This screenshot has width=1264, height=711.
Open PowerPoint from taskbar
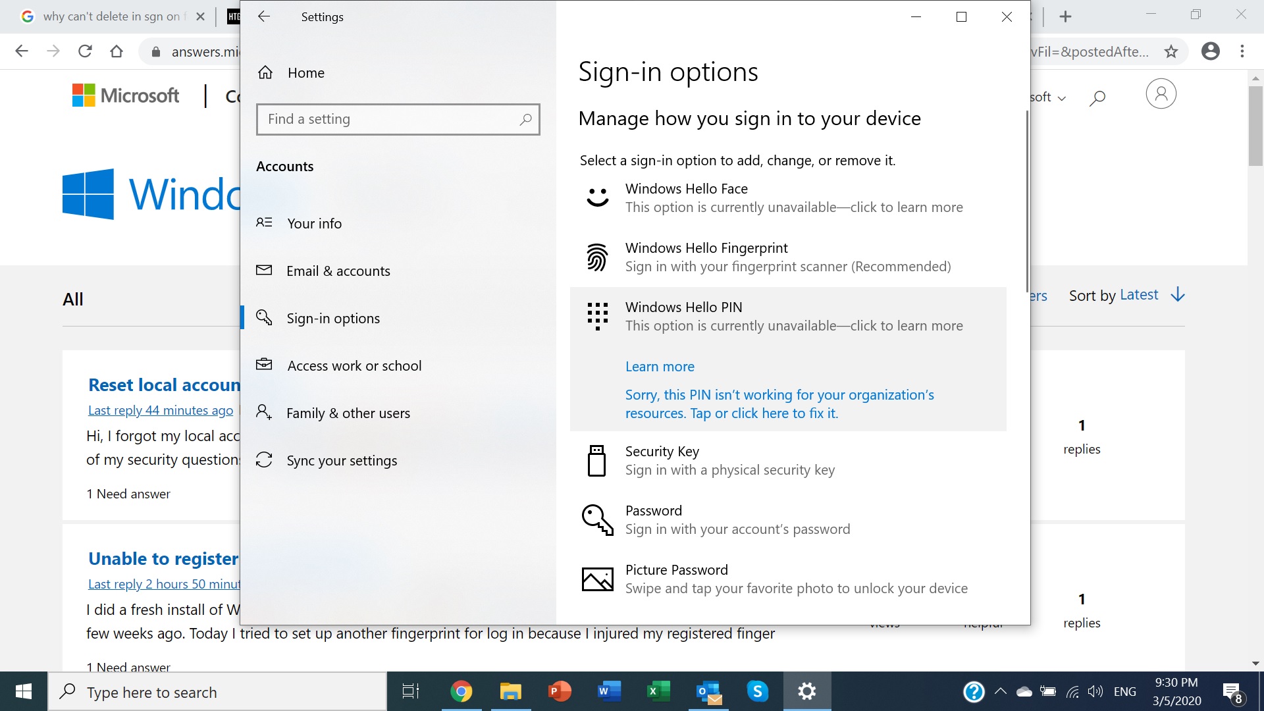click(x=560, y=691)
